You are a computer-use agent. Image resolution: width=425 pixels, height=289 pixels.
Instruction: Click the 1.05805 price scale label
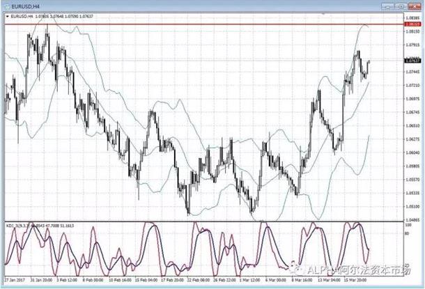pyautogui.click(x=412, y=166)
